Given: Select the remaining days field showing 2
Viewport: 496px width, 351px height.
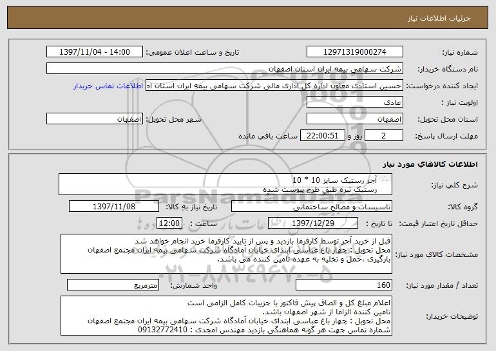Looking at the screenshot, I should (x=384, y=136).
